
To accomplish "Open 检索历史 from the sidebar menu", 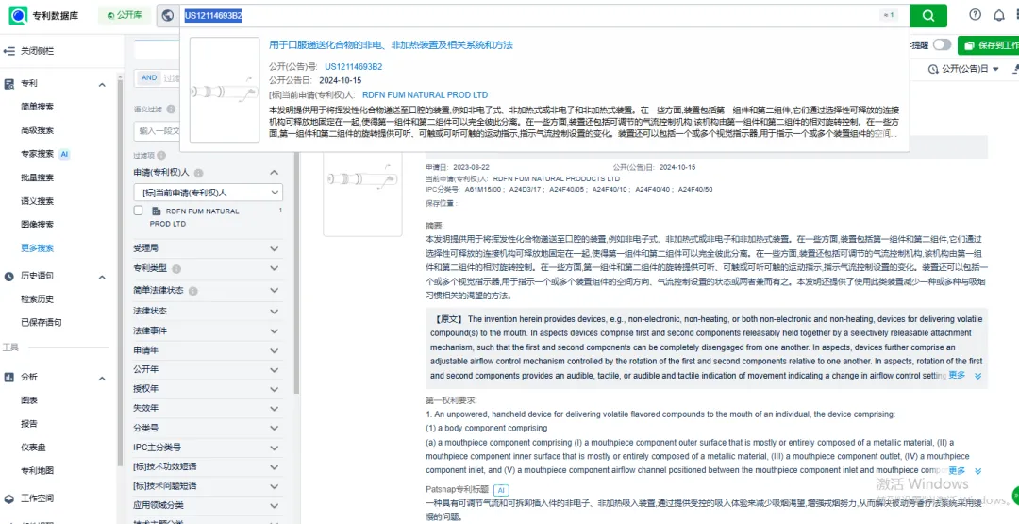I will 38,299.
